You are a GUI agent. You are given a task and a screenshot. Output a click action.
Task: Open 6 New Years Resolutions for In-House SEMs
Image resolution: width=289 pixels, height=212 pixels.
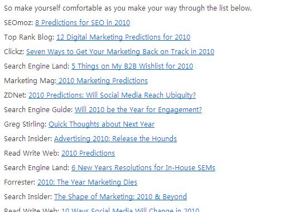[143, 168]
